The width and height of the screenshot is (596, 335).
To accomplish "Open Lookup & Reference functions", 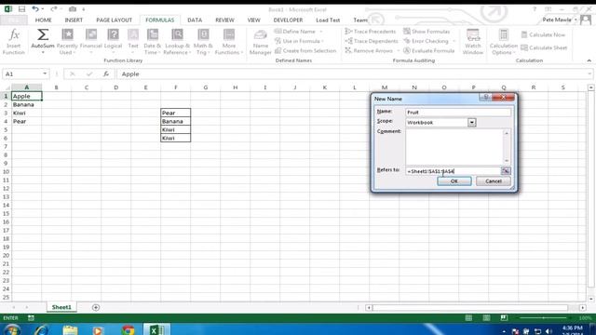I will coord(177,41).
